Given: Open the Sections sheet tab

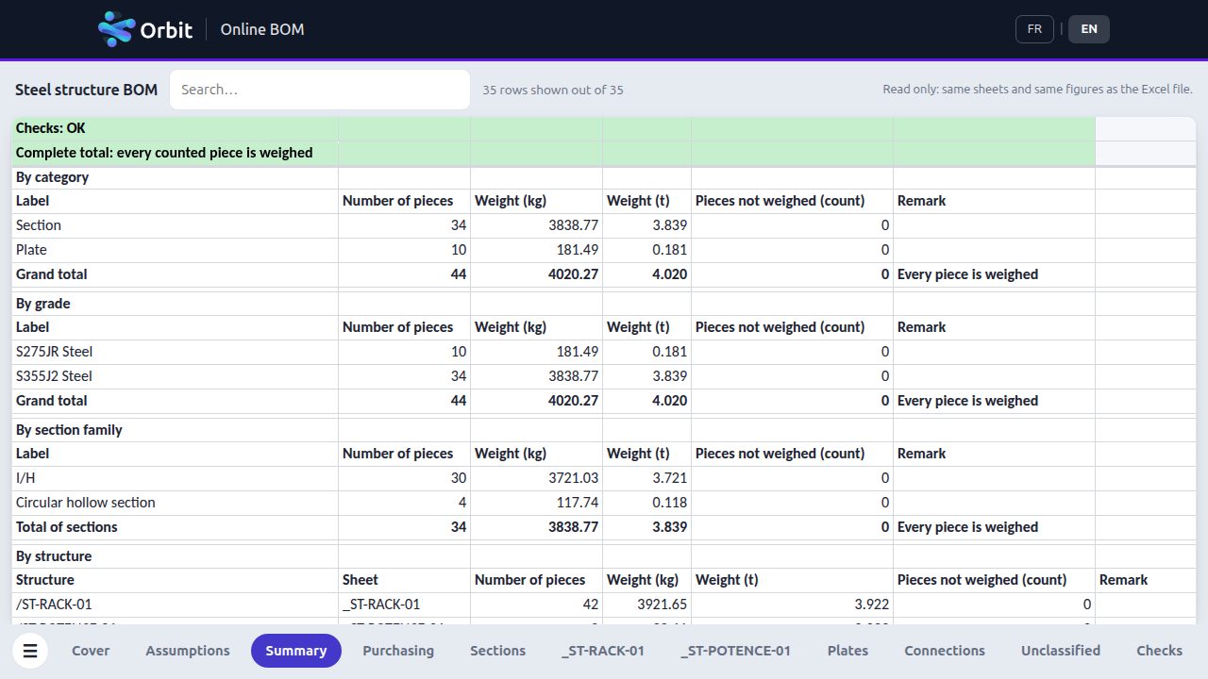Looking at the screenshot, I should [497, 651].
